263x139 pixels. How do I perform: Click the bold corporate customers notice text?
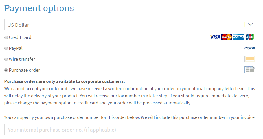click(x=65, y=81)
